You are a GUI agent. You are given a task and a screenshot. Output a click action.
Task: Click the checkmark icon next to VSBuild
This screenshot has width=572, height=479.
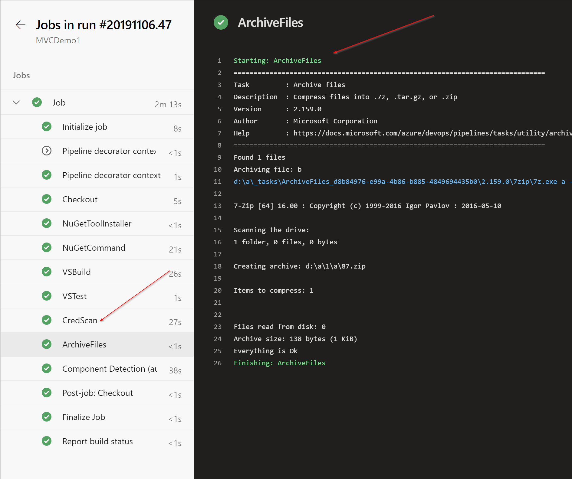coord(47,272)
